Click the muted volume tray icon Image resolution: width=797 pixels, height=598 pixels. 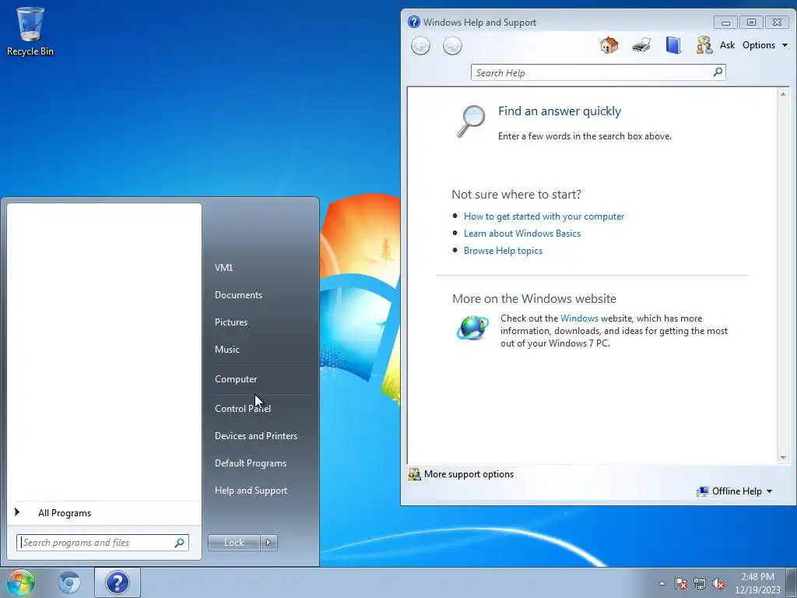point(718,583)
